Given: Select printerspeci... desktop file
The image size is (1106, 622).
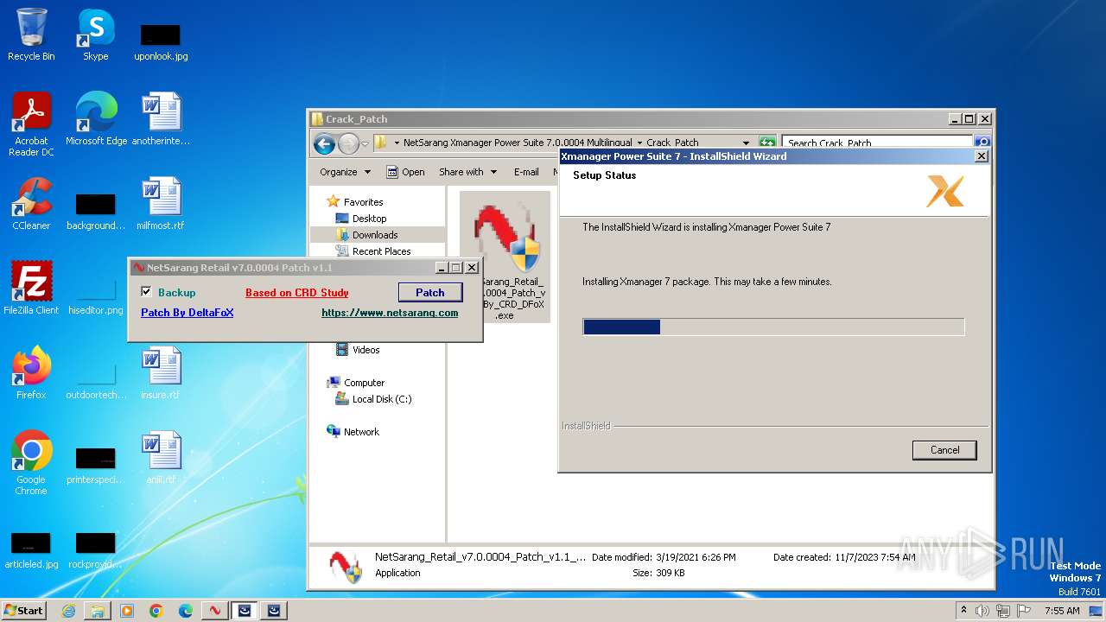Looking at the screenshot, I should click(96, 464).
